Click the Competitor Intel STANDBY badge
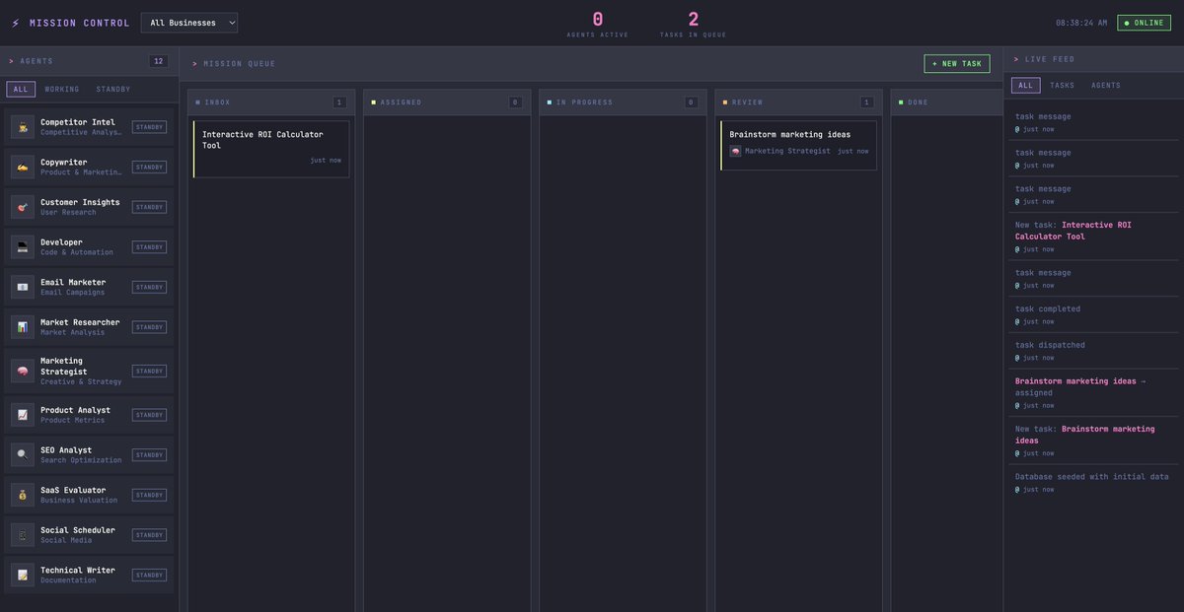1184x612 pixels. (x=149, y=127)
